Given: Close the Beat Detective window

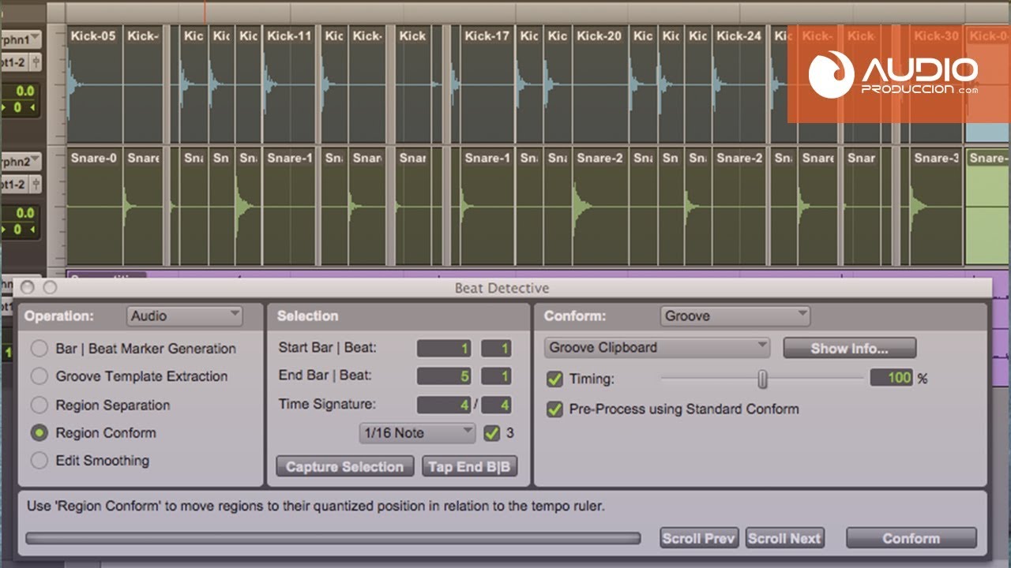Looking at the screenshot, I should click(28, 288).
